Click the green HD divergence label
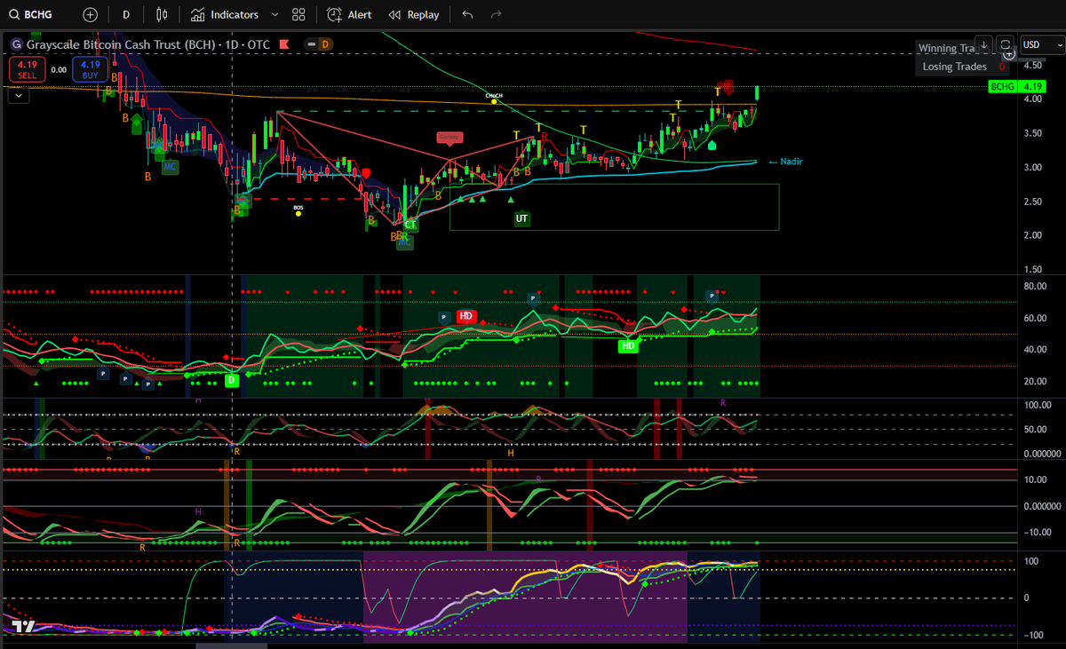This screenshot has width=1066, height=649. (628, 344)
